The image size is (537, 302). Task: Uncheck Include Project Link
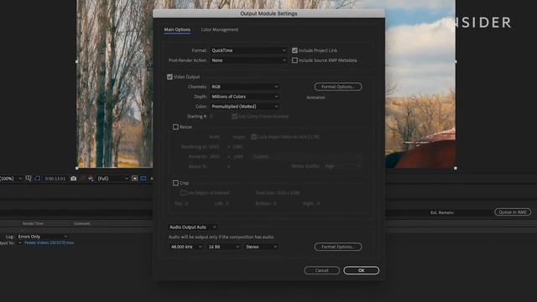tap(295, 50)
